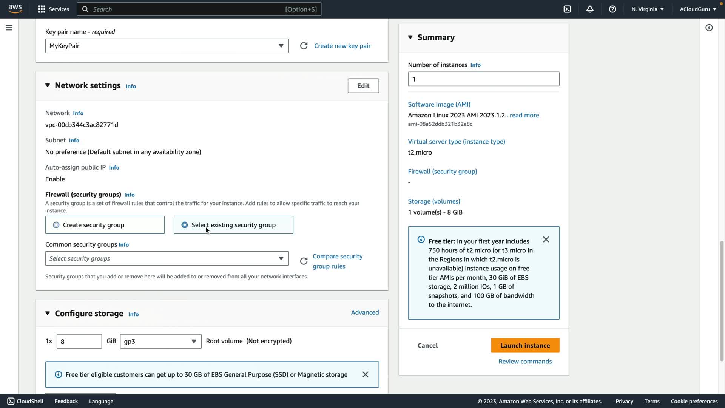Collapse the Network settings section
The image size is (725, 408).
click(x=48, y=85)
